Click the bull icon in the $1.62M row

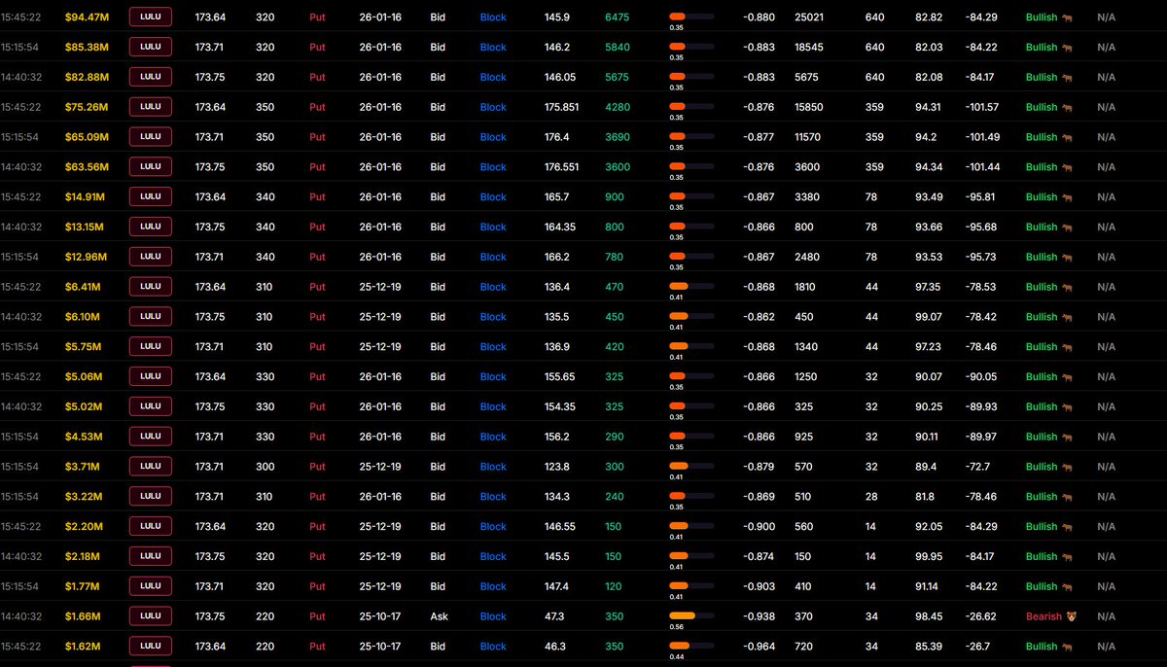click(x=1067, y=647)
